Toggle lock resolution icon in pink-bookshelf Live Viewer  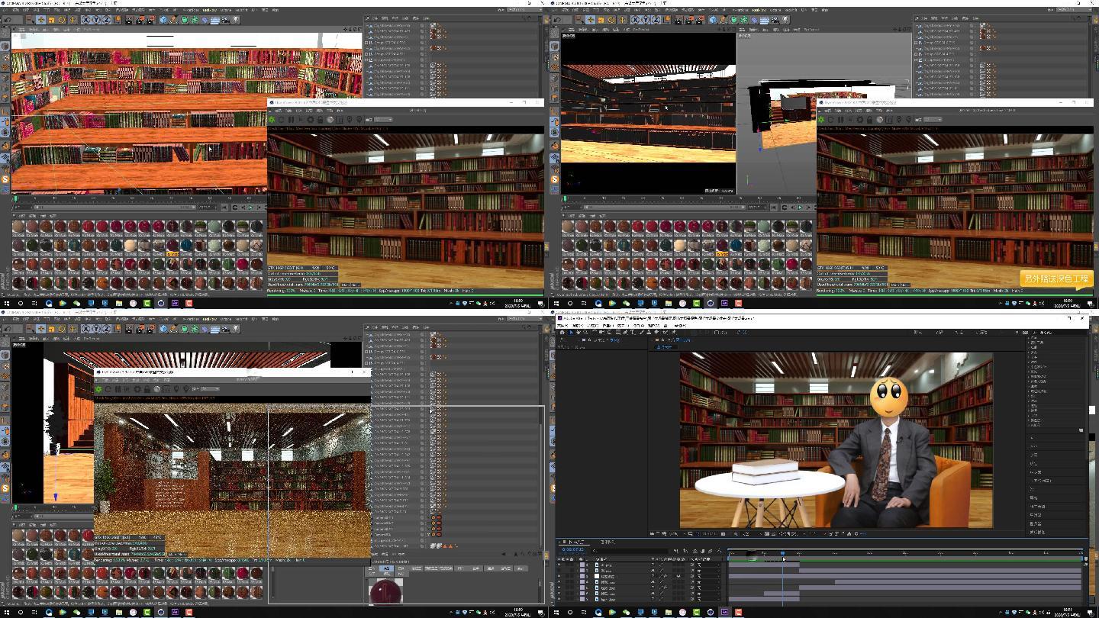(x=320, y=119)
